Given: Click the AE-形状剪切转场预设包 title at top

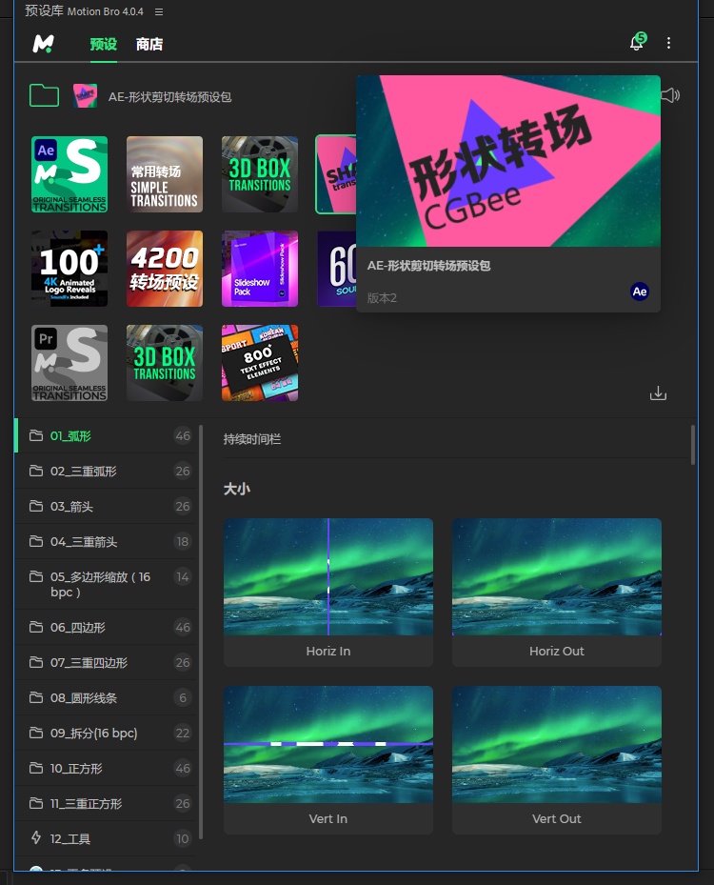Looking at the screenshot, I should click(169, 97).
